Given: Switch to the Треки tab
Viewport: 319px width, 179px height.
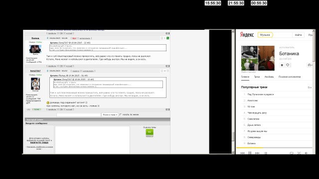Looking at the screenshot, I should click(257, 77).
